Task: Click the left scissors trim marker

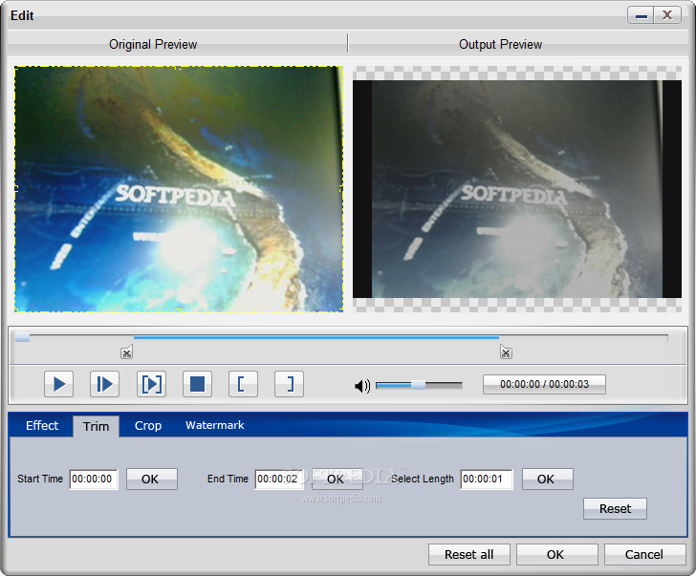Action: (x=126, y=352)
